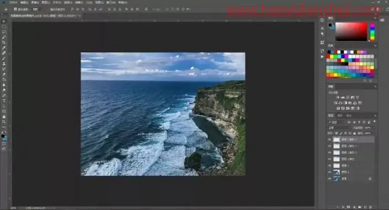Switch to the Channels tab
This screenshot has height=210, width=389.
340,116
